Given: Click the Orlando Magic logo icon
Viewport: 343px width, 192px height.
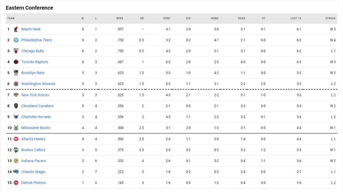Looking at the screenshot, I should click(16, 172).
